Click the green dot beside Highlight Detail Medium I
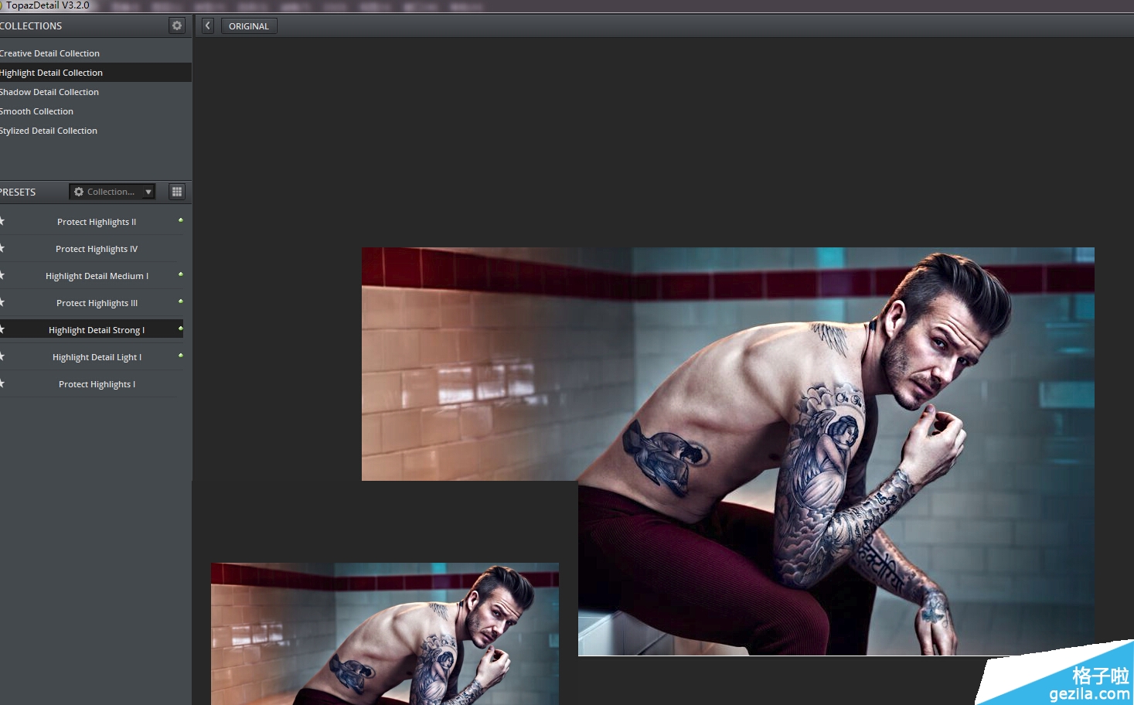This screenshot has width=1134, height=705. click(x=181, y=274)
